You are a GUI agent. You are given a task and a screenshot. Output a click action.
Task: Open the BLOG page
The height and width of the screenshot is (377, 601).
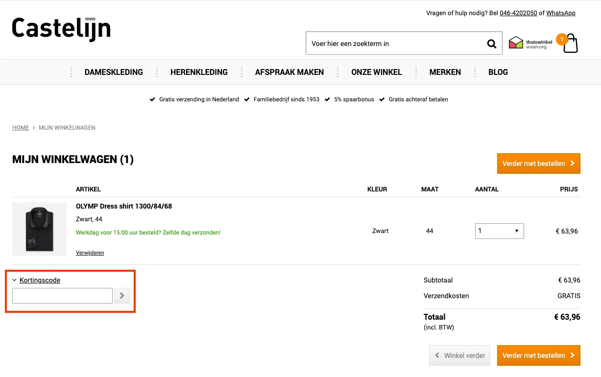point(498,72)
